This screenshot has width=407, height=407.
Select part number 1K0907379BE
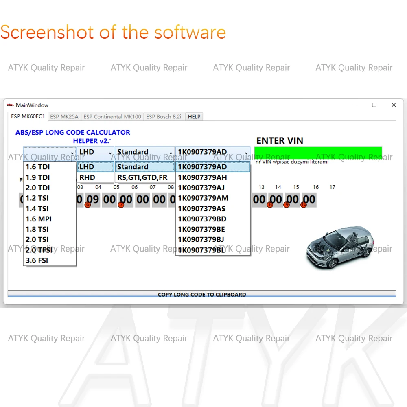point(213,229)
